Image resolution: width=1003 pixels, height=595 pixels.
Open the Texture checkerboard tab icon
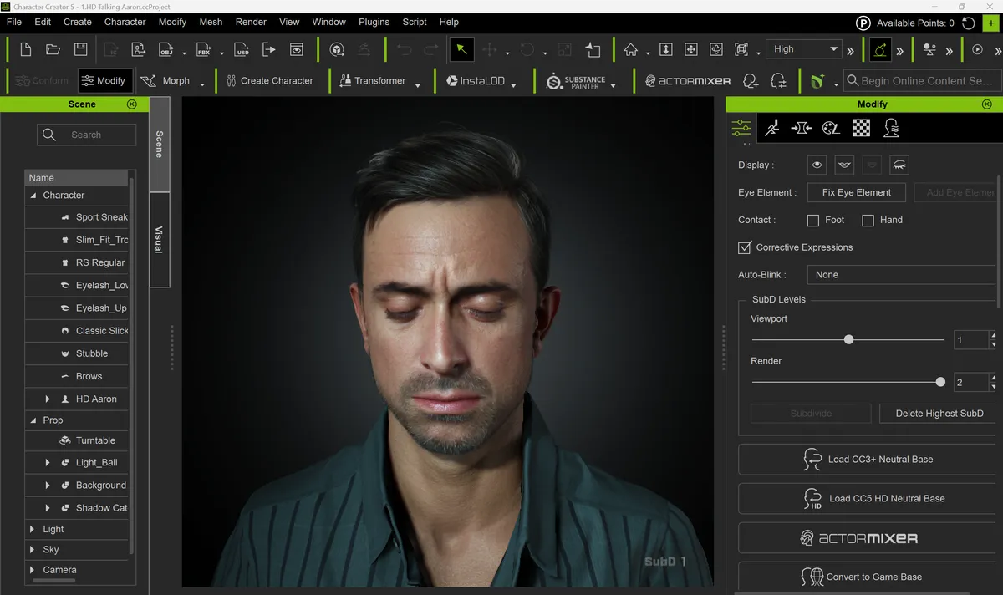tap(861, 128)
